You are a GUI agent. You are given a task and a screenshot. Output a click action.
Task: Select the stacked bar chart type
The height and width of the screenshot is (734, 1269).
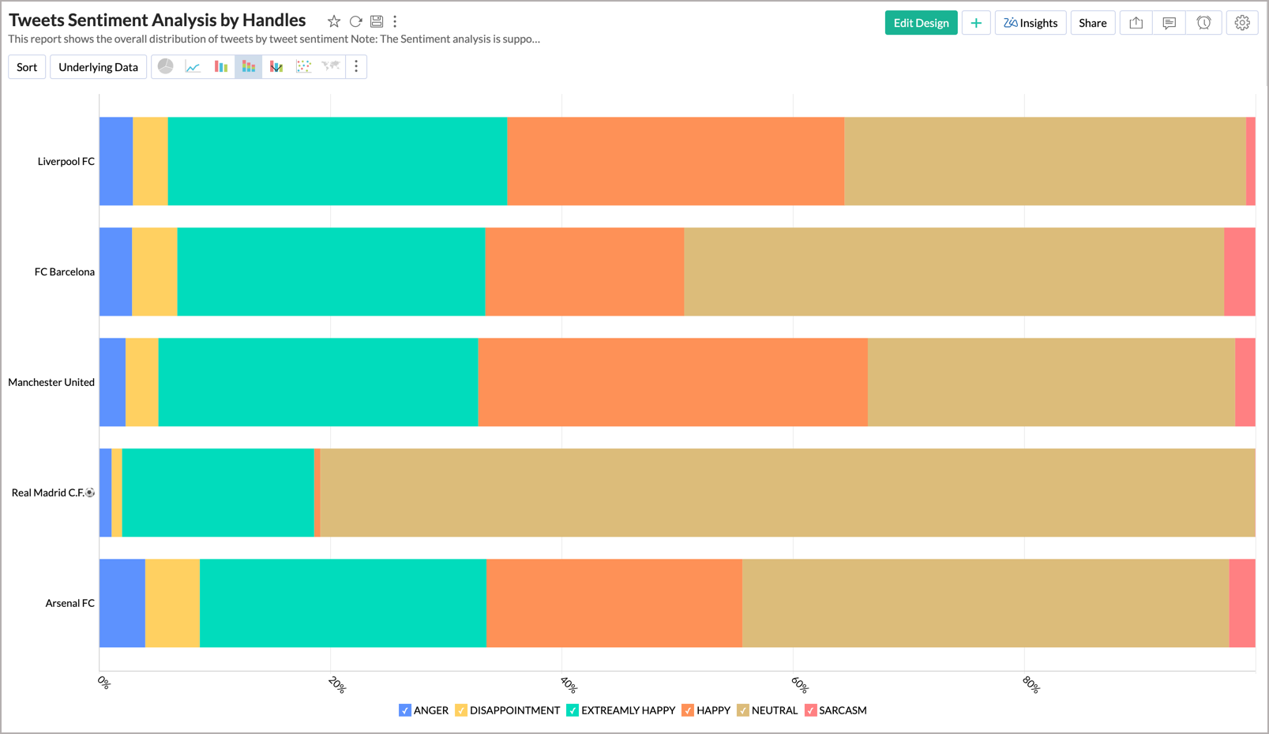(x=248, y=66)
